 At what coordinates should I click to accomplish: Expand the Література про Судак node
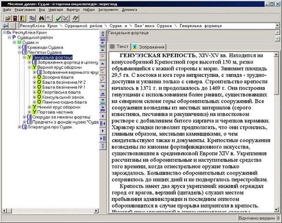pos(19,127)
